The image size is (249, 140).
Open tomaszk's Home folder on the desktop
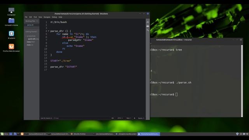click(x=11, y=22)
